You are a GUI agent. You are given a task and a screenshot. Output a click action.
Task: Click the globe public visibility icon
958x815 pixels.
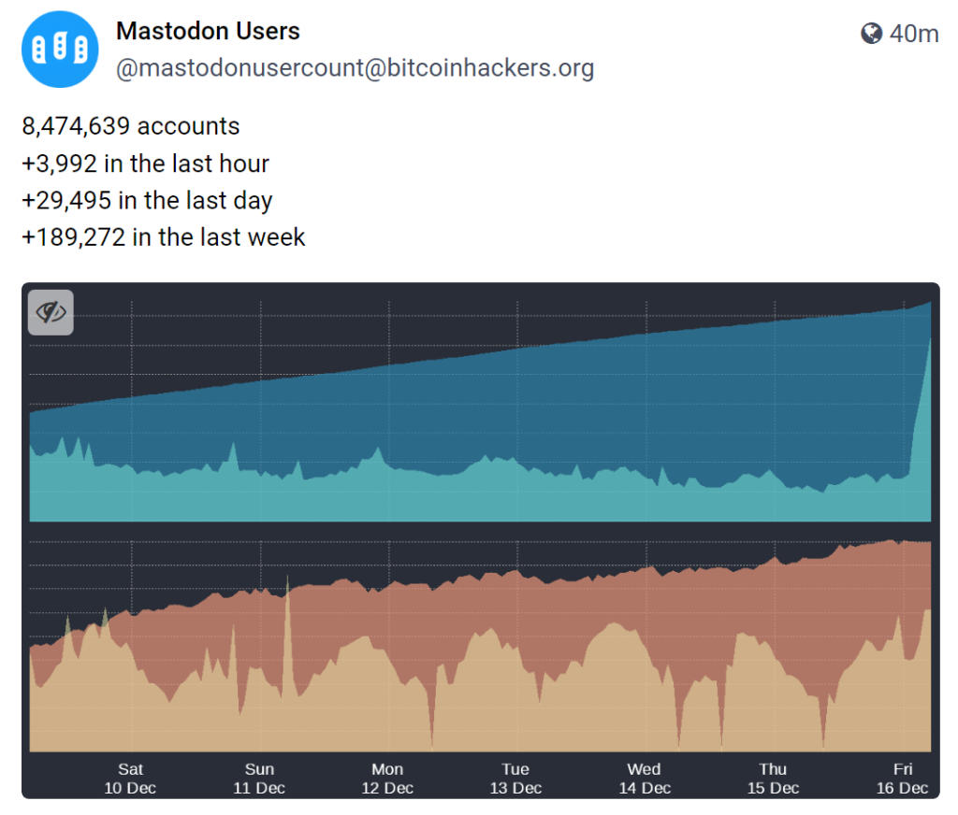[871, 34]
